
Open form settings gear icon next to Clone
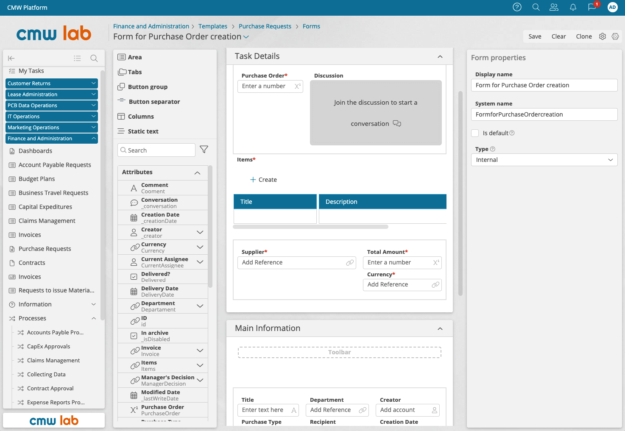click(x=603, y=36)
